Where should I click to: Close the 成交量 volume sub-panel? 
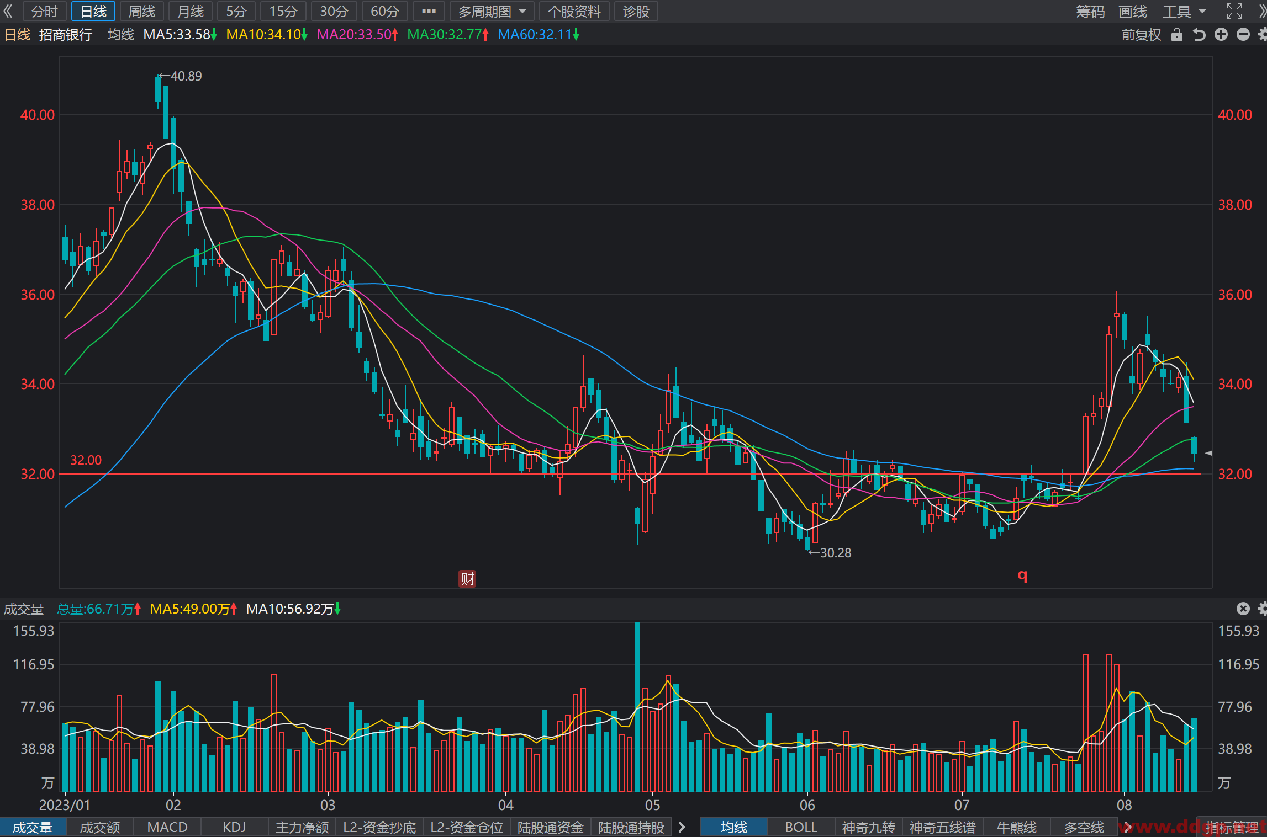coord(1243,609)
